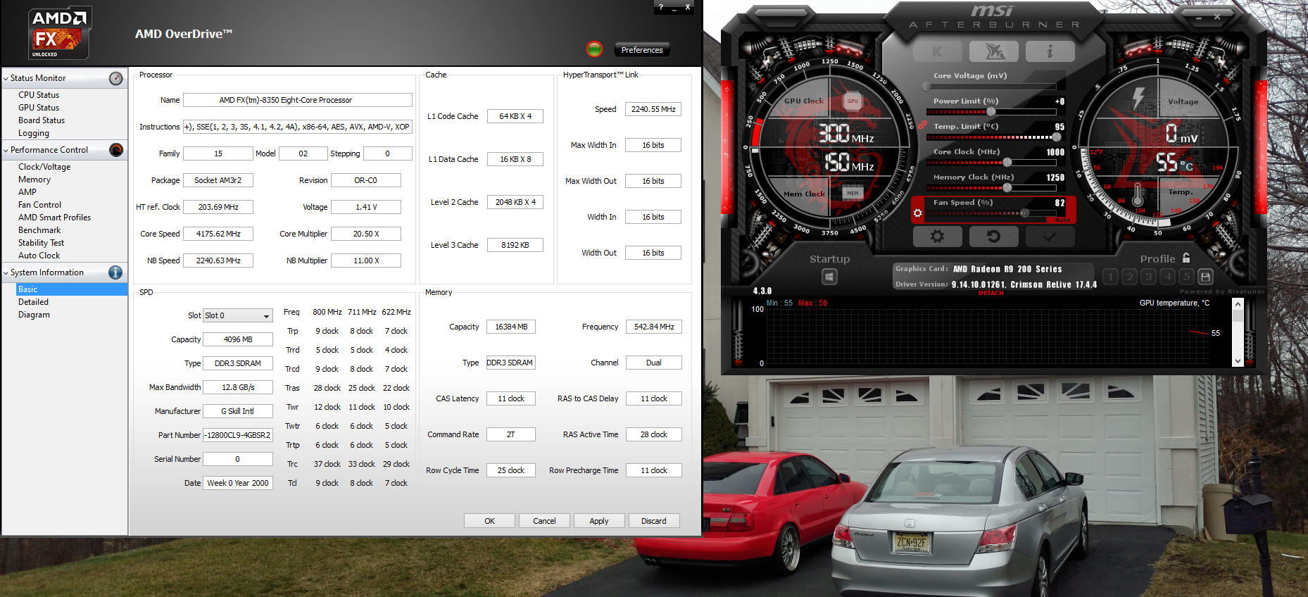The width and height of the screenshot is (1308, 597).
Task: Toggle Apply at Windows startup button
Action: 830,277
